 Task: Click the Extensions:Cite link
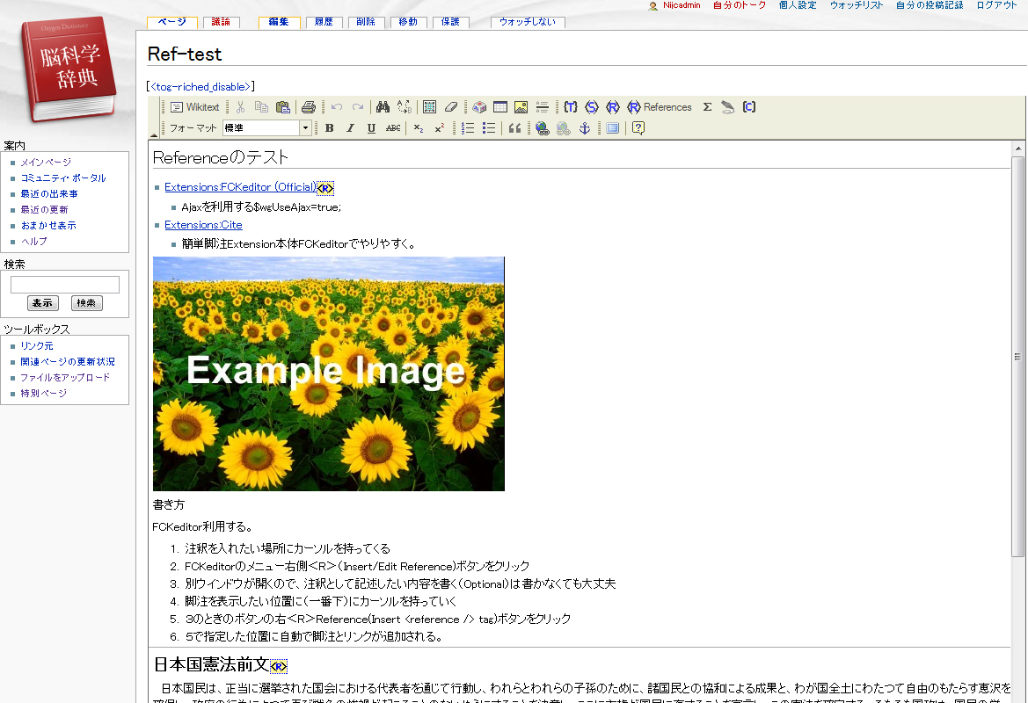coord(203,225)
